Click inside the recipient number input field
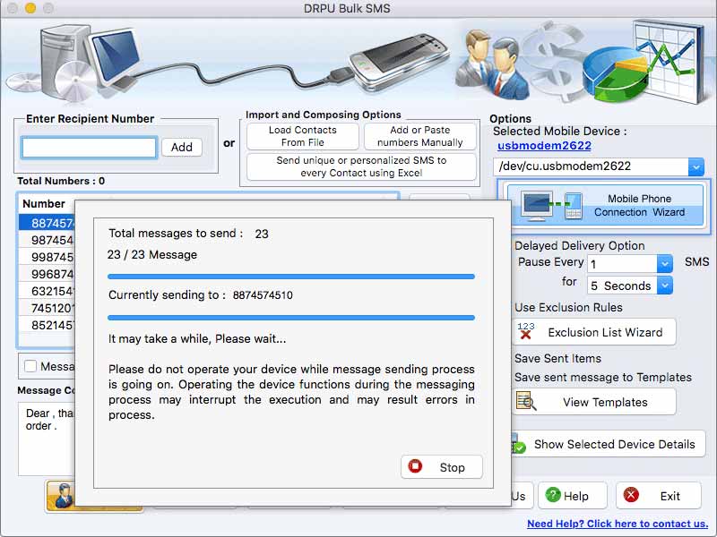Image resolution: width=717 pixels, height=537 pixels. point(88,147)
